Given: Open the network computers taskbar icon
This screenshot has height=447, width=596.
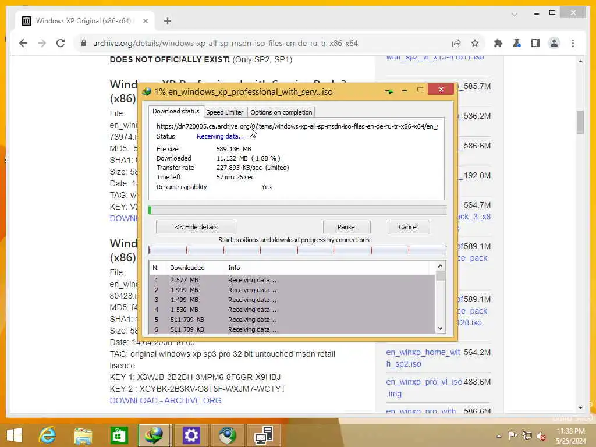Looking at the screenshot, I should (x=264, y=435).
